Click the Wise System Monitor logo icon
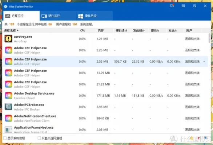The width and height of the screenshot is (213, 145). 5,7
